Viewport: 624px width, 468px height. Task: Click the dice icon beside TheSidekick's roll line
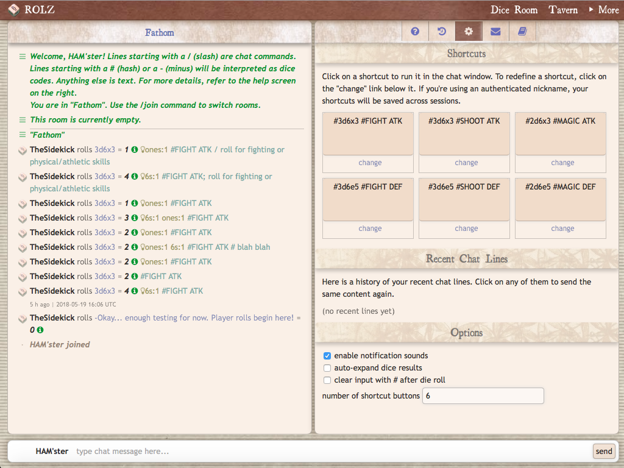22,149
